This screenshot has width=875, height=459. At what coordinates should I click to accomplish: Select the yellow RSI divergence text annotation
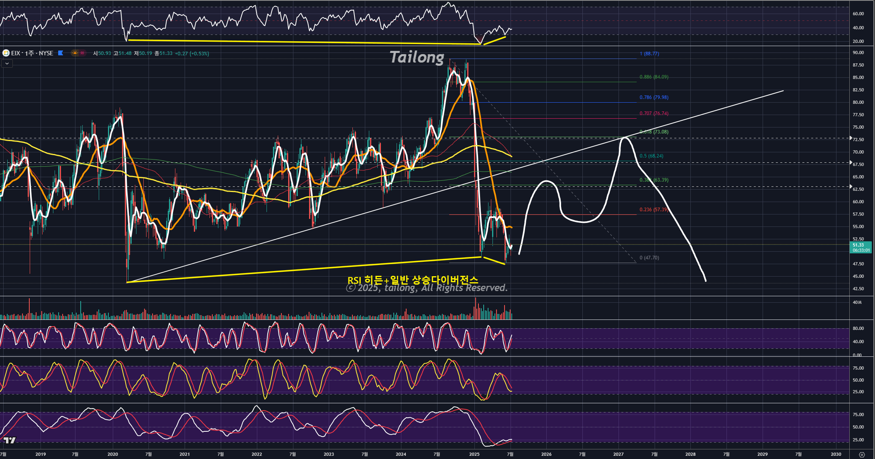coord(413,280)
